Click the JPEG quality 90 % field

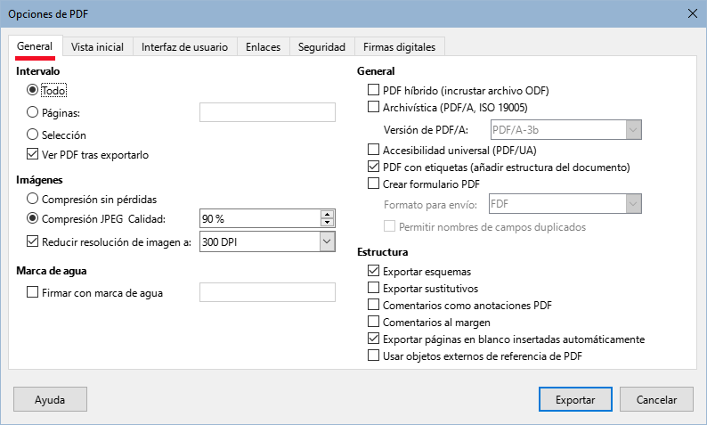(x=260, y=219)
